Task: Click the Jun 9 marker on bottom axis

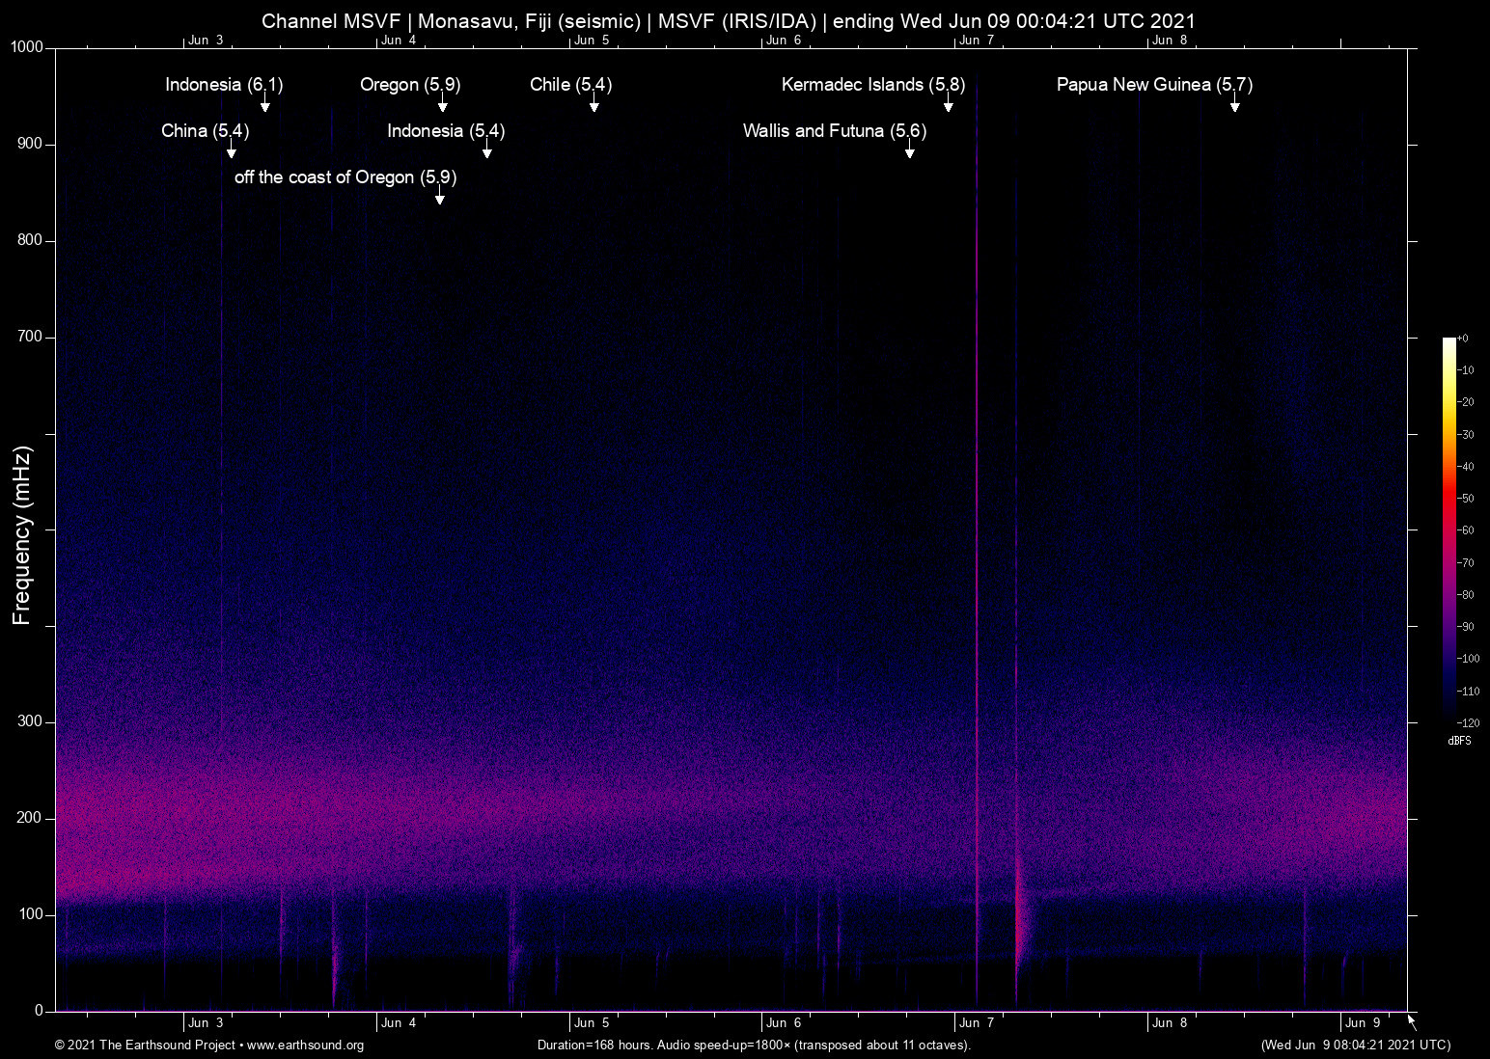Action: click(1362, 1022)
